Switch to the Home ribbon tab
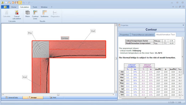 coord(14,7)
